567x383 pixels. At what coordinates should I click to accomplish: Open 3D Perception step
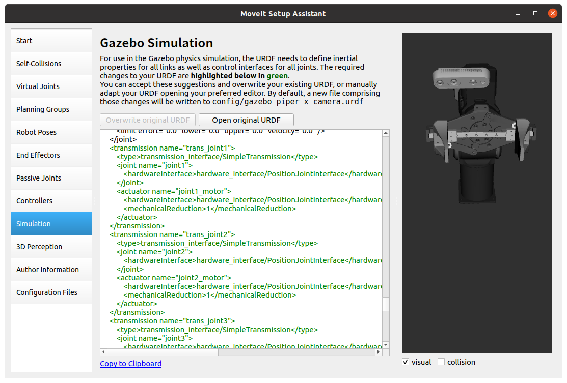pos(51,247)
